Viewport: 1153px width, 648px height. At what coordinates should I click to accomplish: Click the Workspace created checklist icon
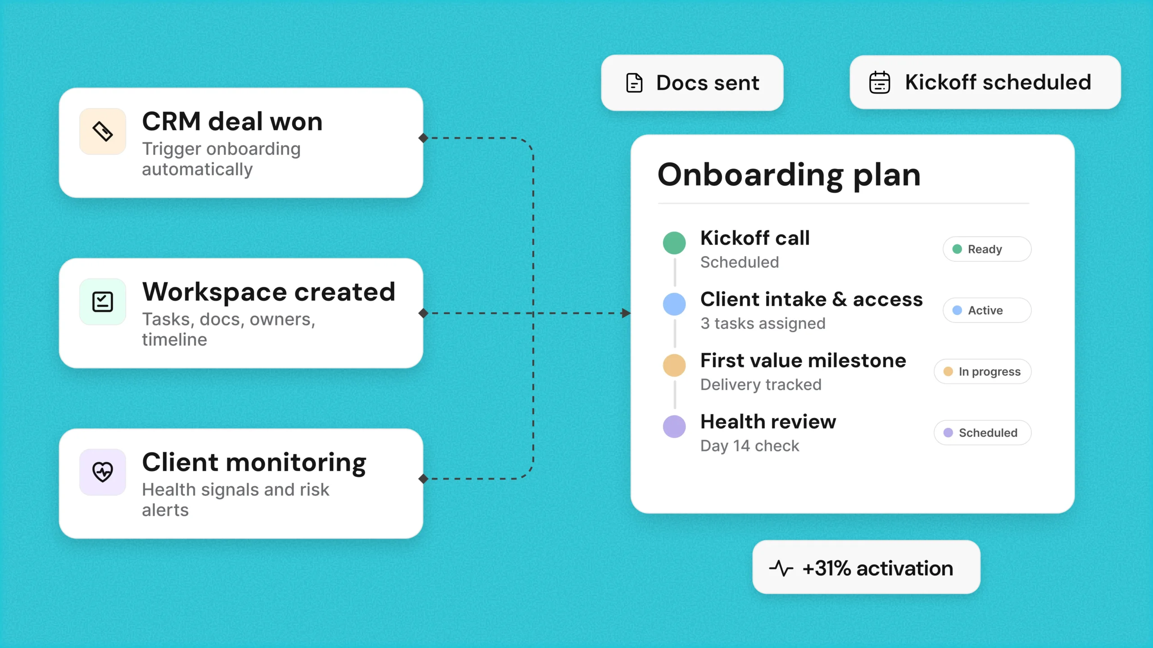(103, 301)
